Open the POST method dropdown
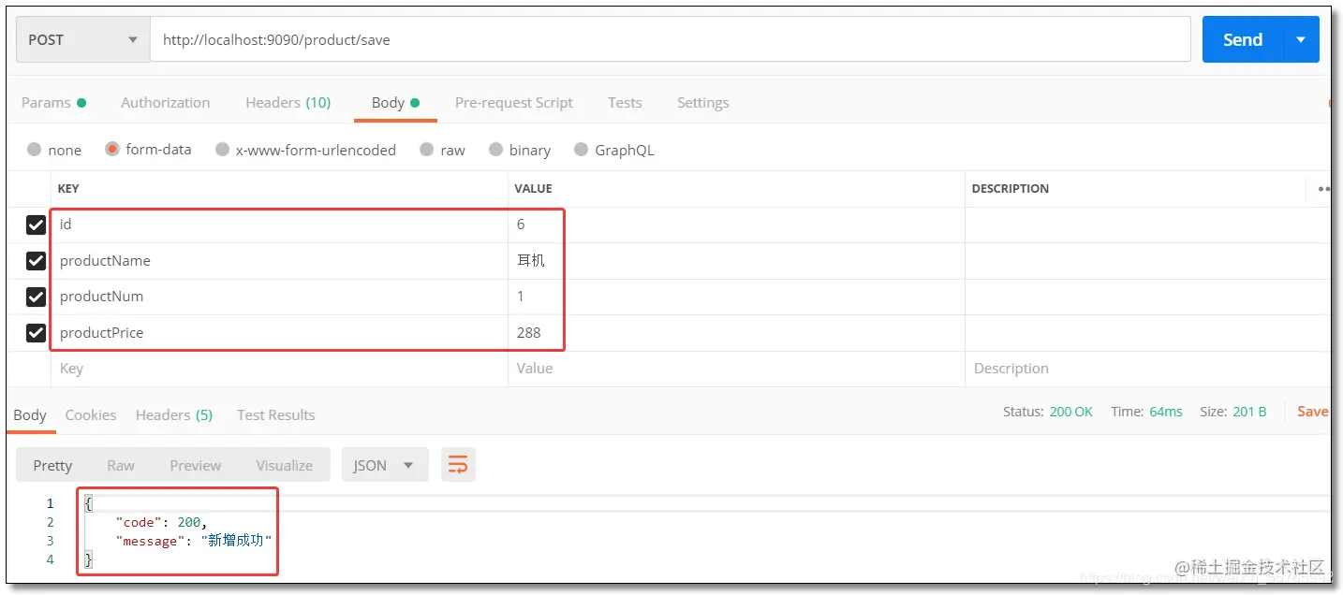 pyautogui.click(x=83, y=39)
